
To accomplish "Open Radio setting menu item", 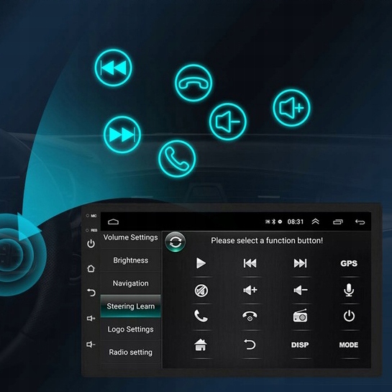I will point(130,352).
